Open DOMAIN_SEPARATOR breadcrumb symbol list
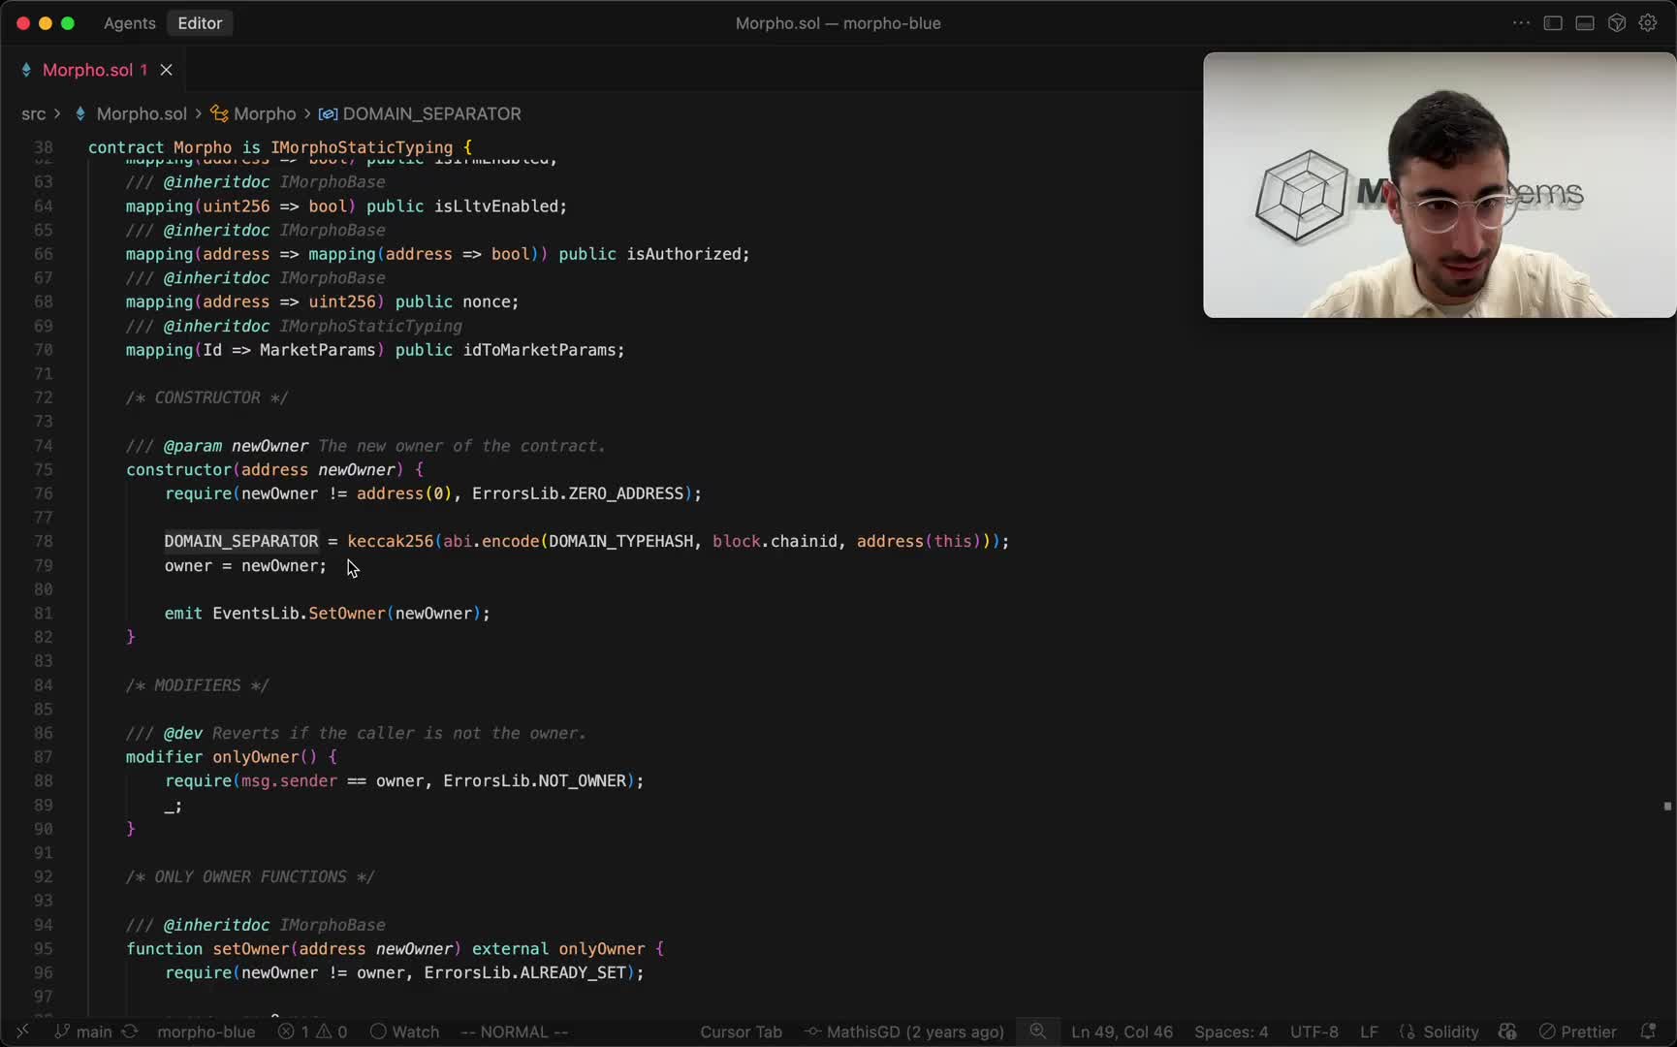The width and height of the screenshot is (1677, 1047). pos(431,114)
